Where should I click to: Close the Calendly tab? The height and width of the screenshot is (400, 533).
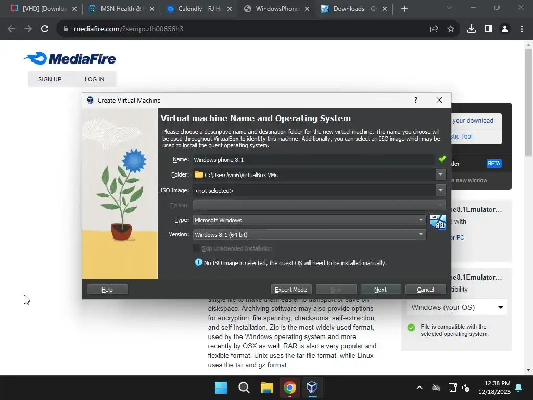(230, 9)
